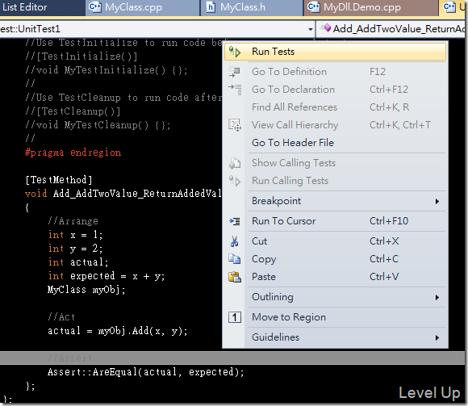Select Run Calling Tests
This screenshot has height=406, width=468.
(x=335, y=181)
